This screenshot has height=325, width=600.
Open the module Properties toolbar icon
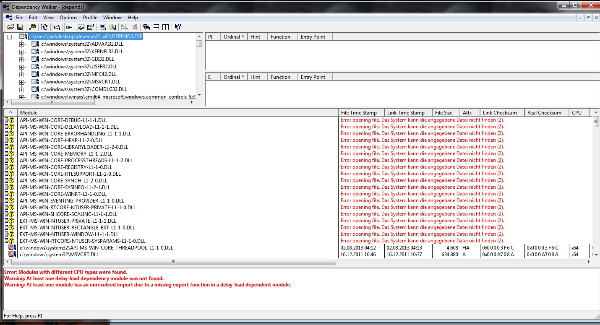coord(90,27)
